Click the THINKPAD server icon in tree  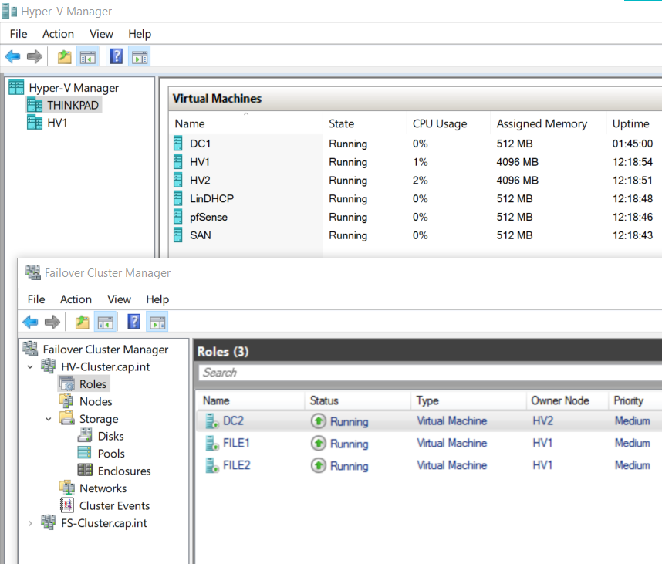tap(35, 105)
